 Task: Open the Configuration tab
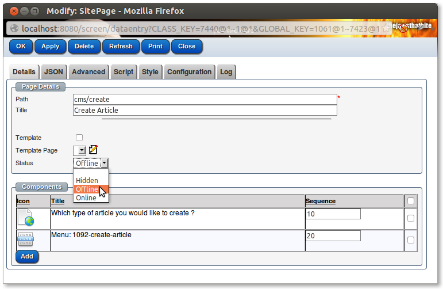tap(189, 72)
